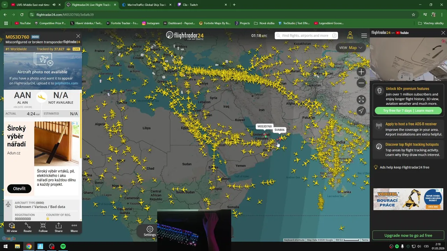Click the Find flights search field
447x251 pixels.
[x=306, y=36]
